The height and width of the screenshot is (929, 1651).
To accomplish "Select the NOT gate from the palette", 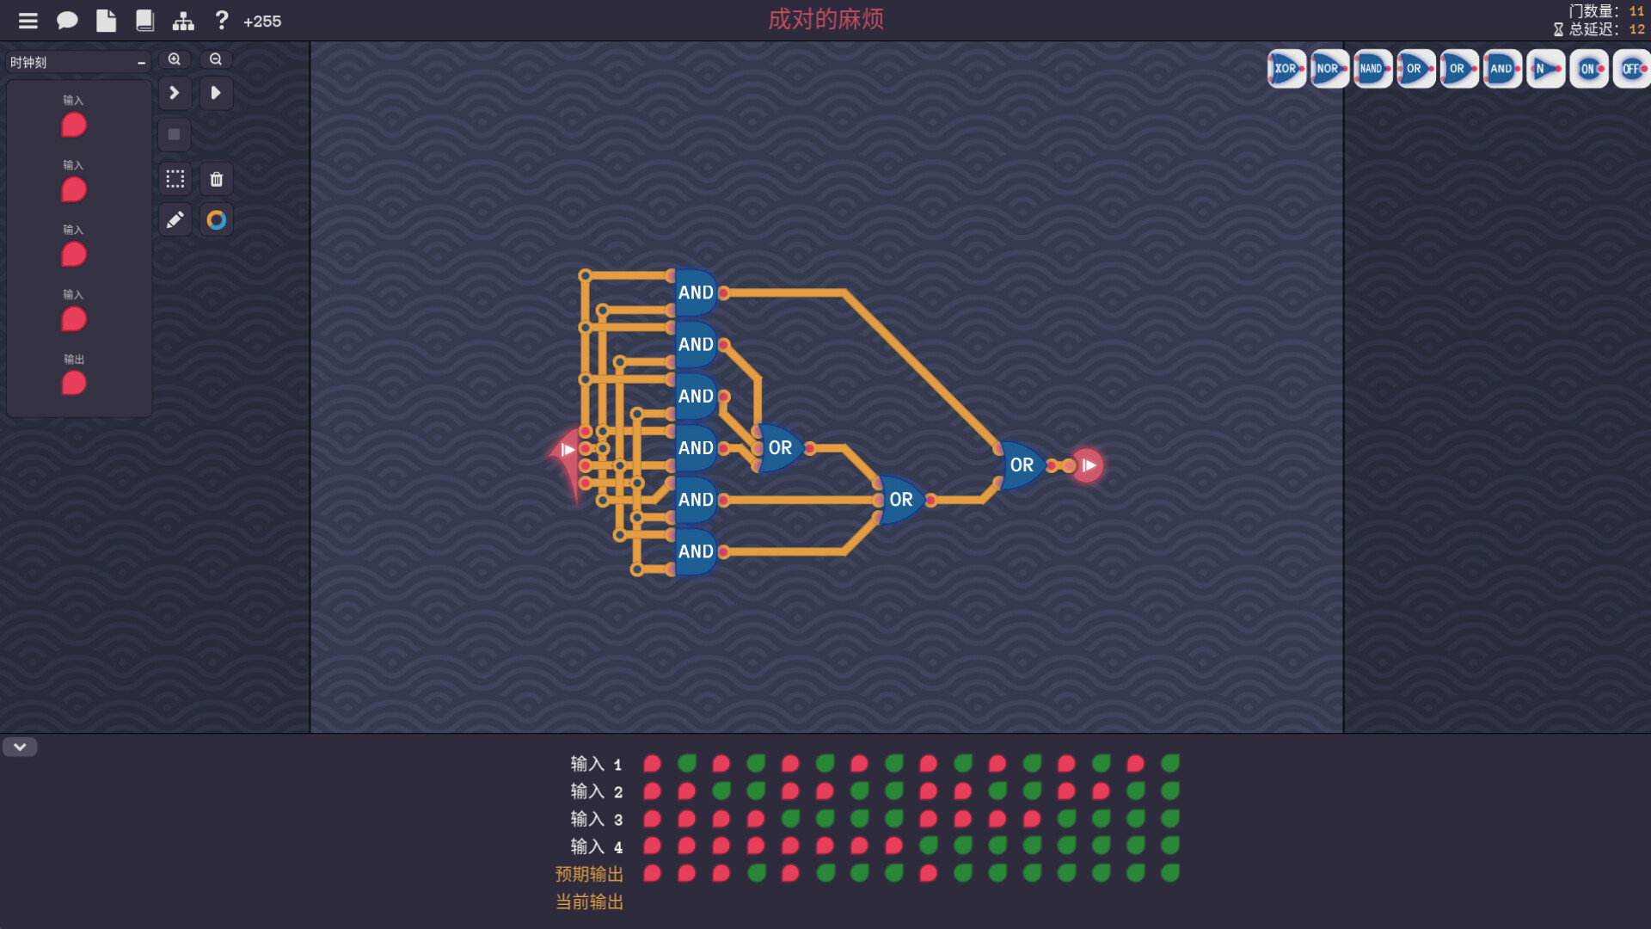I will coord(1544,68).
